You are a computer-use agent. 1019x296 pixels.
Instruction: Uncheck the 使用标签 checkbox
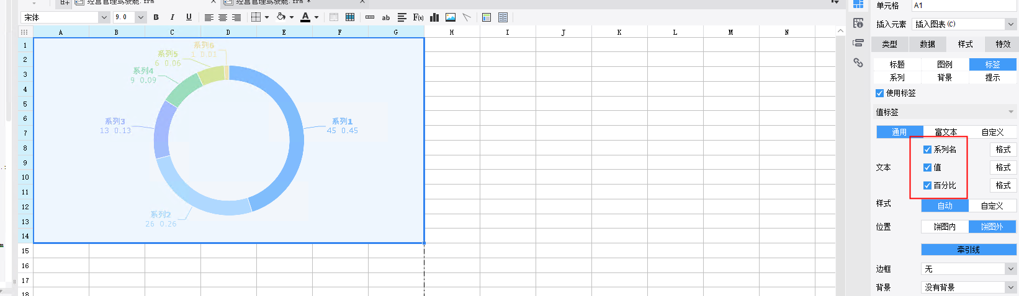click(879, 94)
